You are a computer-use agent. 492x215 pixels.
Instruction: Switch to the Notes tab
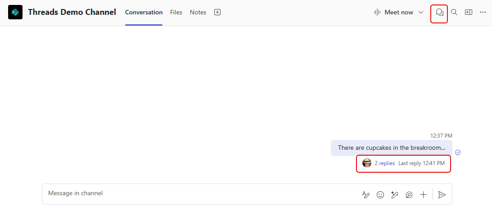coord(198,13)
